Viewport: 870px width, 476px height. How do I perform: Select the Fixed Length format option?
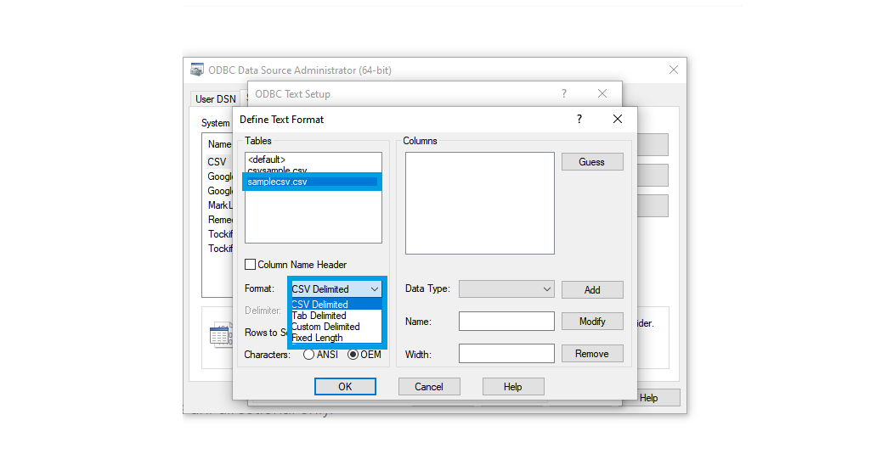tap(317, 338)
